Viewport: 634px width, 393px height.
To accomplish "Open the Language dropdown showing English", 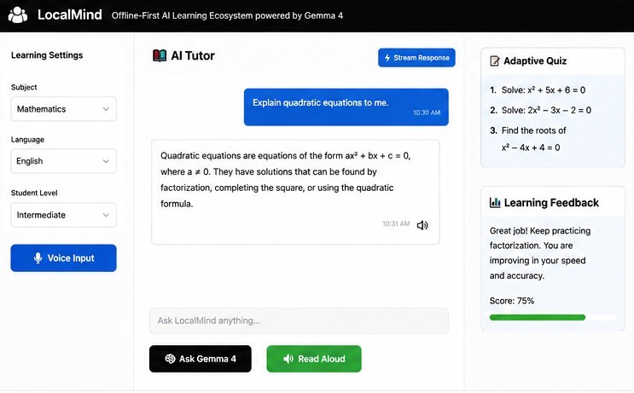I will [63, 161].
